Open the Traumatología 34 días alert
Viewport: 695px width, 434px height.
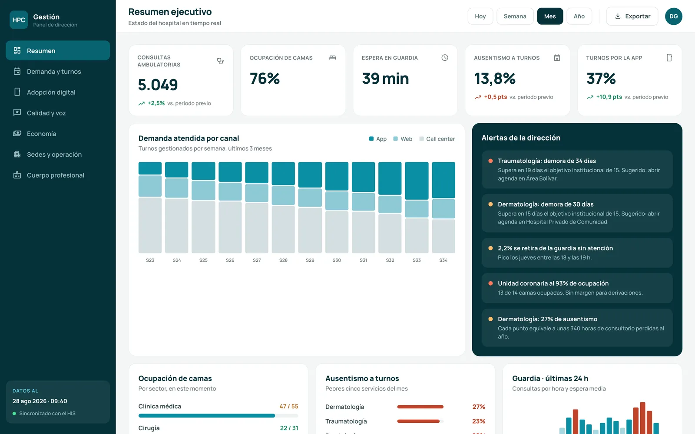tap(577, 169)
